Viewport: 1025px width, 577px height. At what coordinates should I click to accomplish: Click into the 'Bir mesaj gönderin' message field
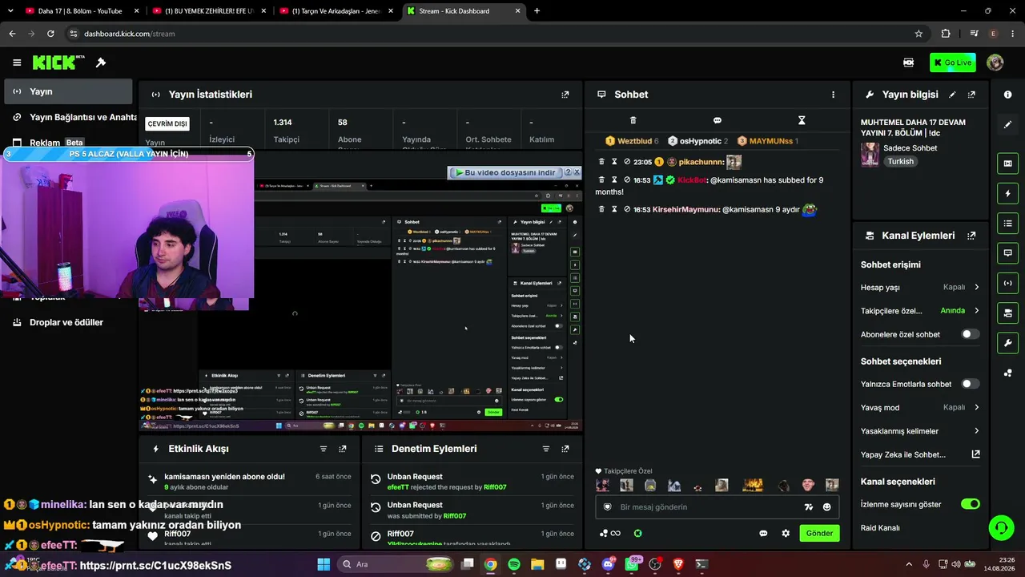pos(709,507)
